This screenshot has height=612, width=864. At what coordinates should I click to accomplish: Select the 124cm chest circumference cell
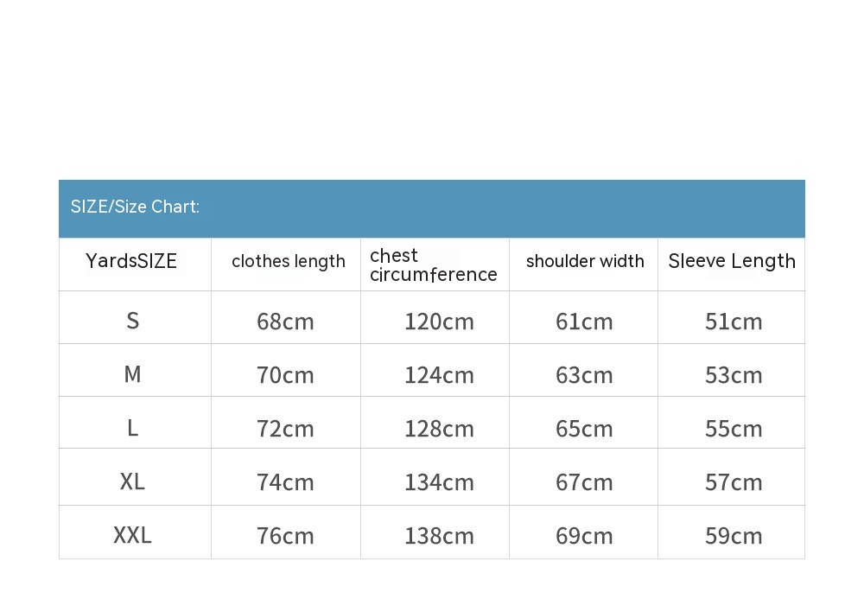(439, 375)
